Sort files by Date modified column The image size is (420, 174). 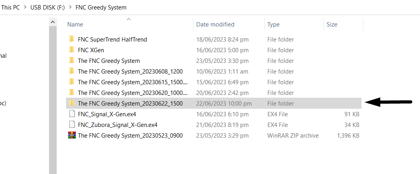pos(215,25)
